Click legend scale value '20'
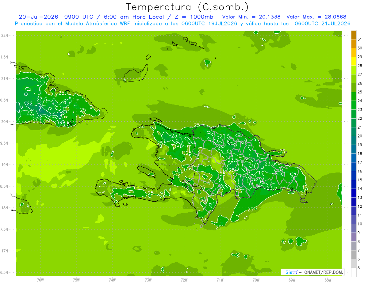 pyautogui.click(x=360, y=136)
